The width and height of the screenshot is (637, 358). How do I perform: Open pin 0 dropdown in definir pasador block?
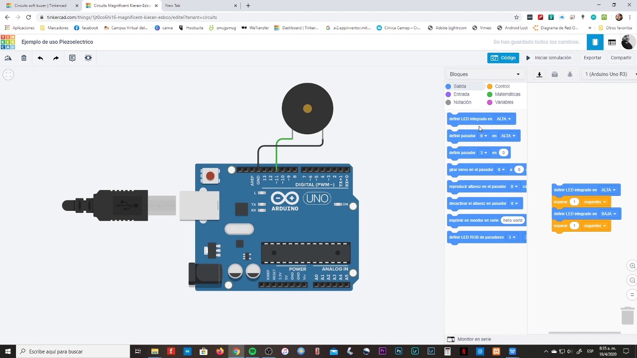click(x=483, y=136)
